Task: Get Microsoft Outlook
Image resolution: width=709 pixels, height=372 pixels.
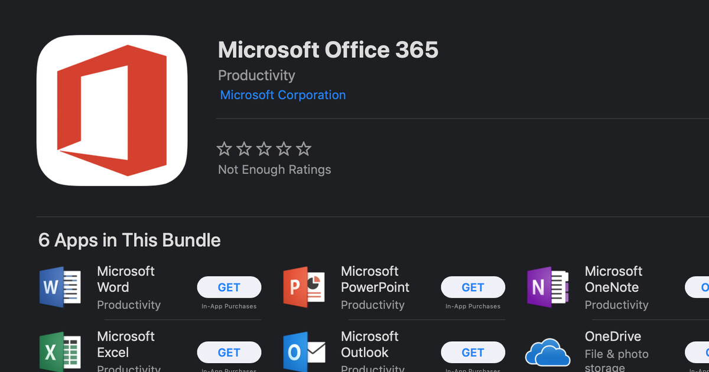Action: [x=473, y=352]
